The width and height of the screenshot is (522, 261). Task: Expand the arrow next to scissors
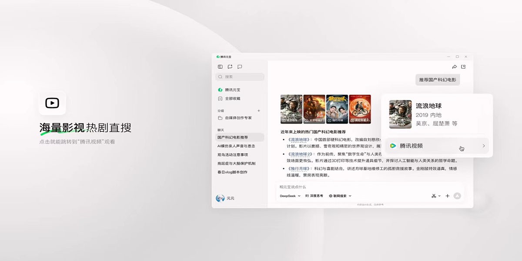pos(439,196)
